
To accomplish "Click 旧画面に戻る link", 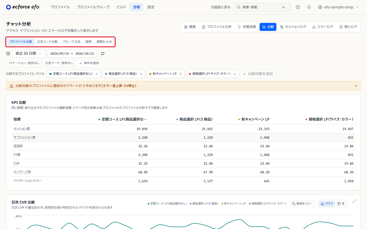I will point(221,7).
